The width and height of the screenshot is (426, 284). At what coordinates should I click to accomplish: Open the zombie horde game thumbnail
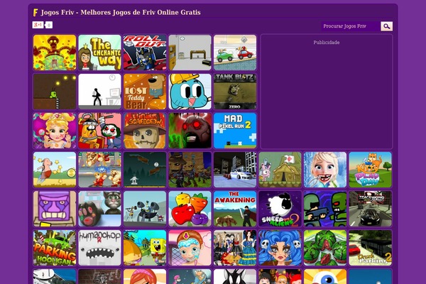point(190,170)
